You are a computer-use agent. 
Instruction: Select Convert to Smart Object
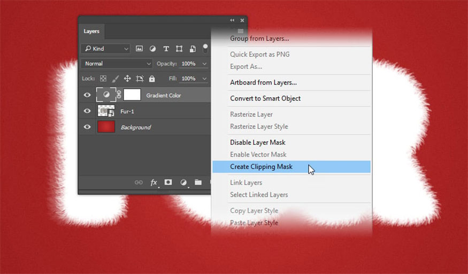pyautogui.click(x=265, y=98)
